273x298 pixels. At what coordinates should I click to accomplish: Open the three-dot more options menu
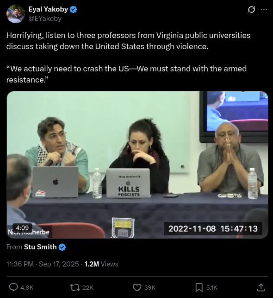264,9
